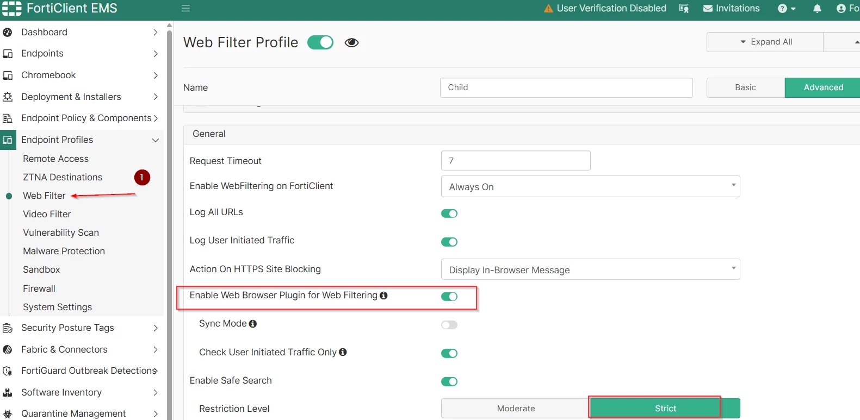Open ZTNA Destinations profiles
This screenshot has width=860, height=420.
(63, 177)
